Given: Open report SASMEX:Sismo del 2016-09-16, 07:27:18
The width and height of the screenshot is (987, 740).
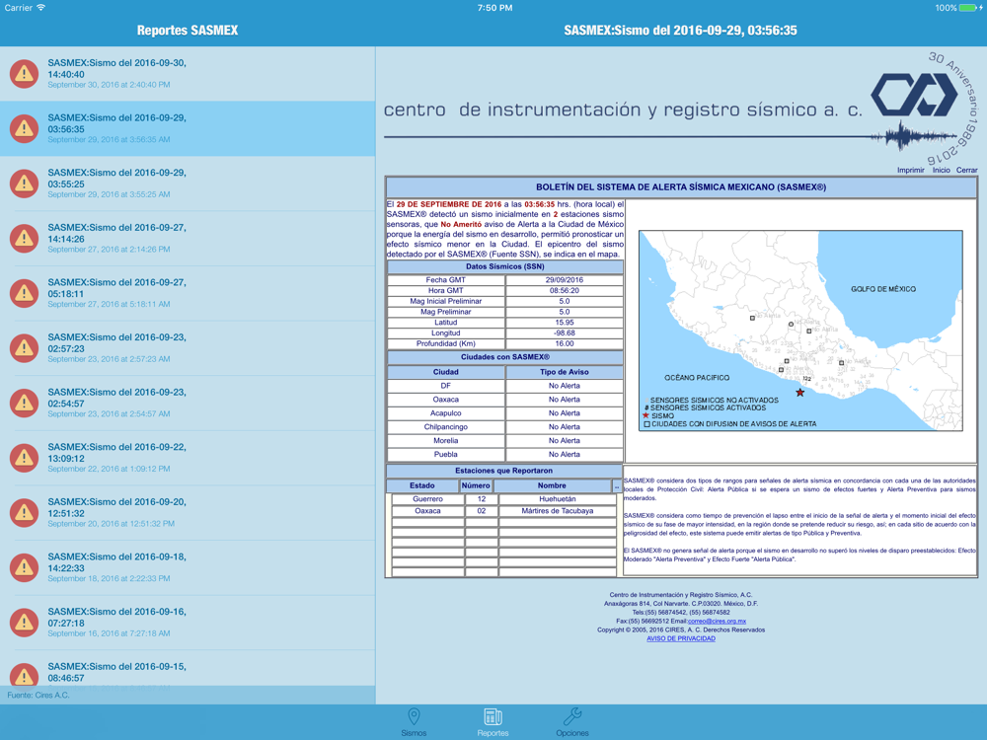Looking at the screenshot, I should [x=188, y=622].
